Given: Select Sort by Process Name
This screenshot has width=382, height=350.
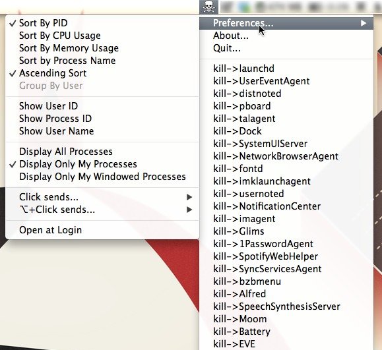Looking at the screenshot, I should [102, 61].
